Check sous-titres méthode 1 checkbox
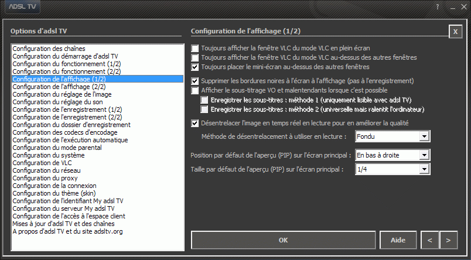 point(204,100)
